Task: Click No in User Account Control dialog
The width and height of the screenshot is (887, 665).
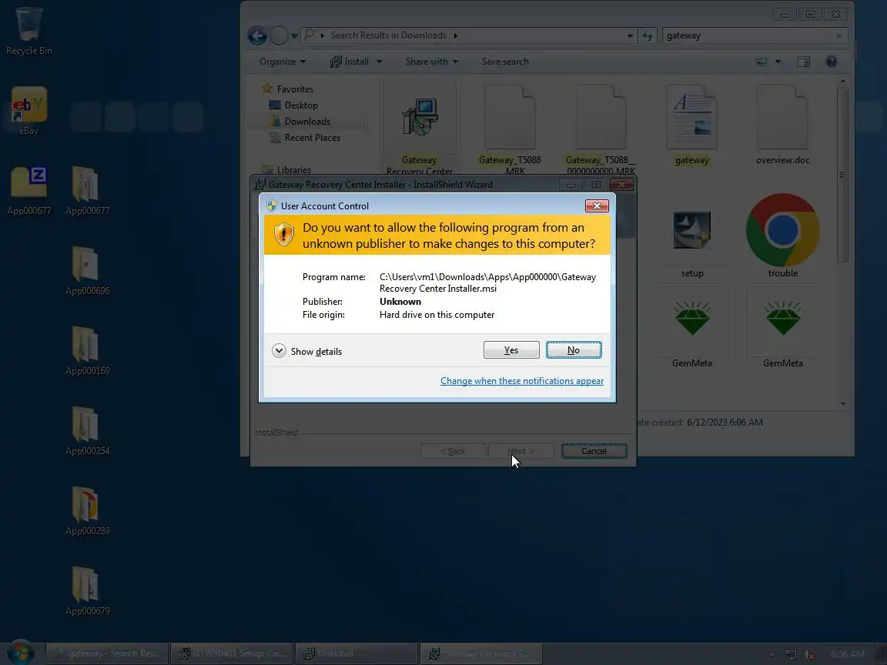Action: [x=574, y=350]
